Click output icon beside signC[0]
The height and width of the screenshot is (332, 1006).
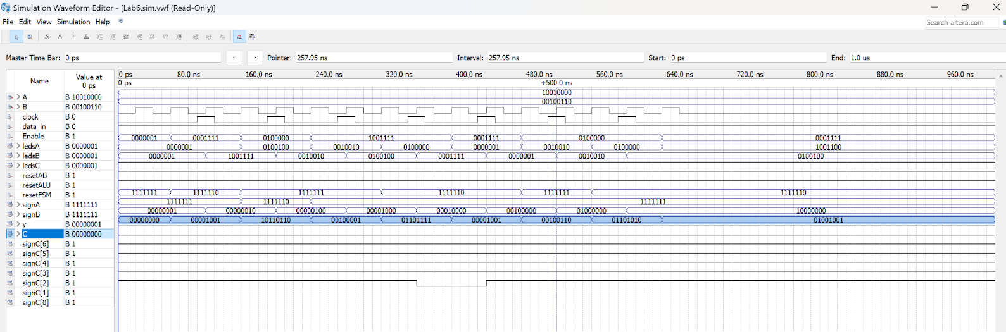click(10, 303)
